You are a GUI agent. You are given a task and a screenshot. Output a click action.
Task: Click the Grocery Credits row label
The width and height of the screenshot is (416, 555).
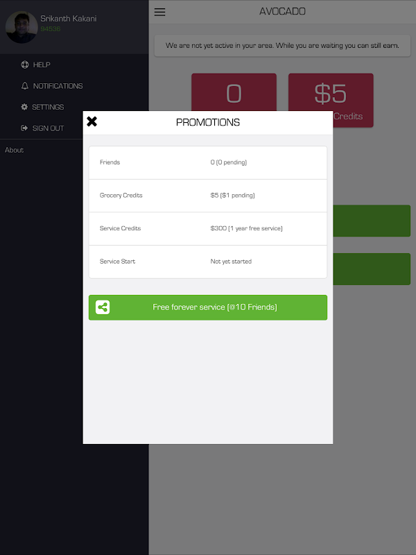pos(121,196)
